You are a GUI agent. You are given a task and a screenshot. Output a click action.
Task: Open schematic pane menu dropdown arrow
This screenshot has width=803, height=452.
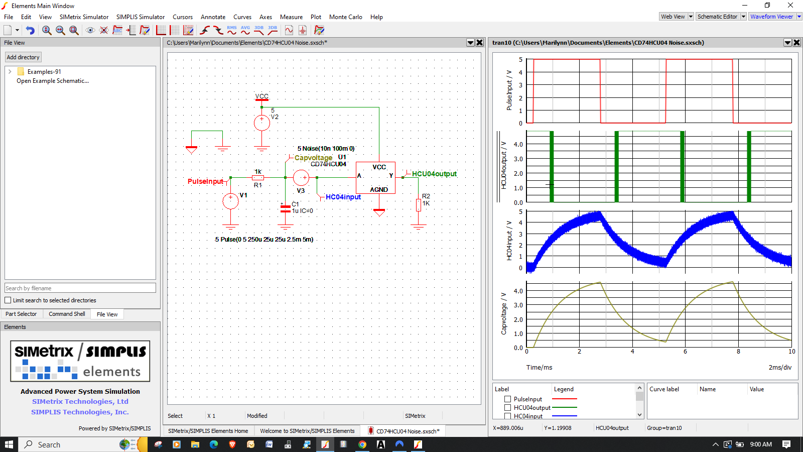point(470,43)
